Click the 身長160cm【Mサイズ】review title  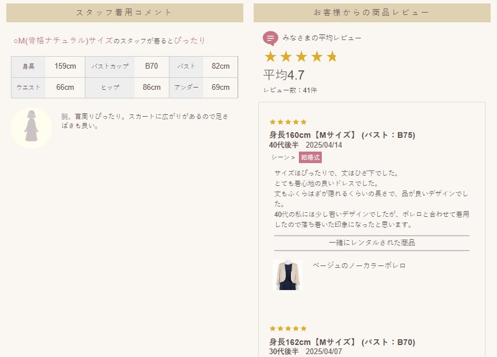pyautogui.click(x=342, y=135)
